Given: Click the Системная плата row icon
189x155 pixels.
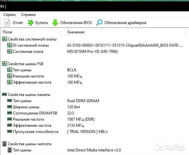Looking at the screenshot, I should click(10, 51).
